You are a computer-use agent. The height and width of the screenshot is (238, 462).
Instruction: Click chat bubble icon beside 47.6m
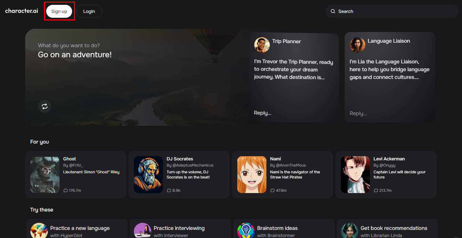[273, 190]
